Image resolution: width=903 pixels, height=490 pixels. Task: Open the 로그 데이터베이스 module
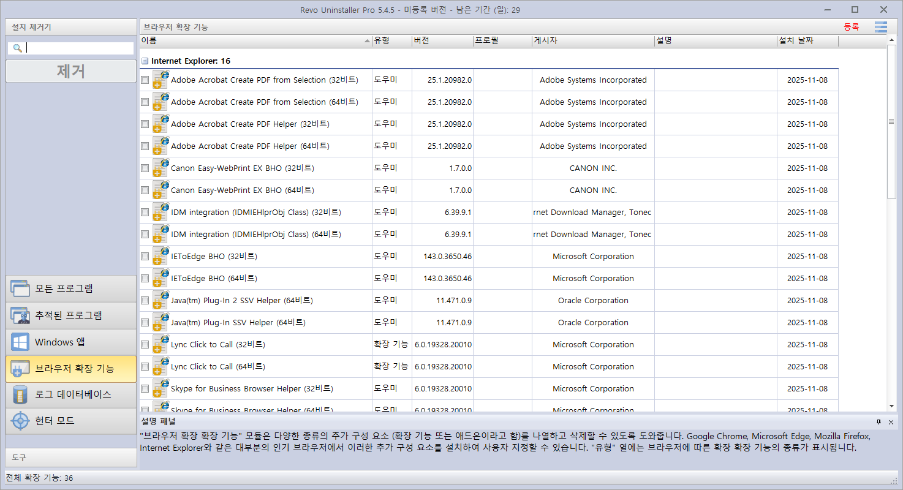click(71, 395)
